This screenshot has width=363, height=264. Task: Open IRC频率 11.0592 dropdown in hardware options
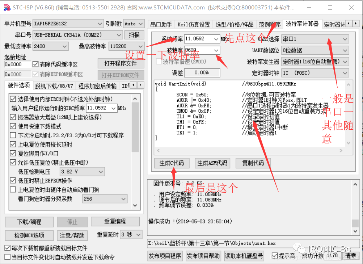point(101,108)
